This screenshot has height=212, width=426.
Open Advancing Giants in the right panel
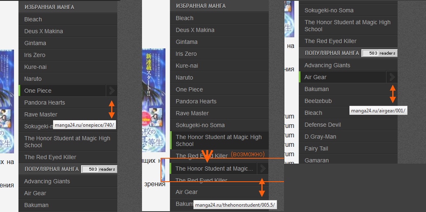pos(348,65)
